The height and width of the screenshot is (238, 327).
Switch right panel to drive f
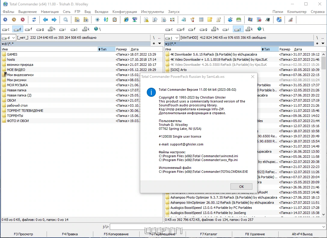pyautogui.click(x=192, y=29)
